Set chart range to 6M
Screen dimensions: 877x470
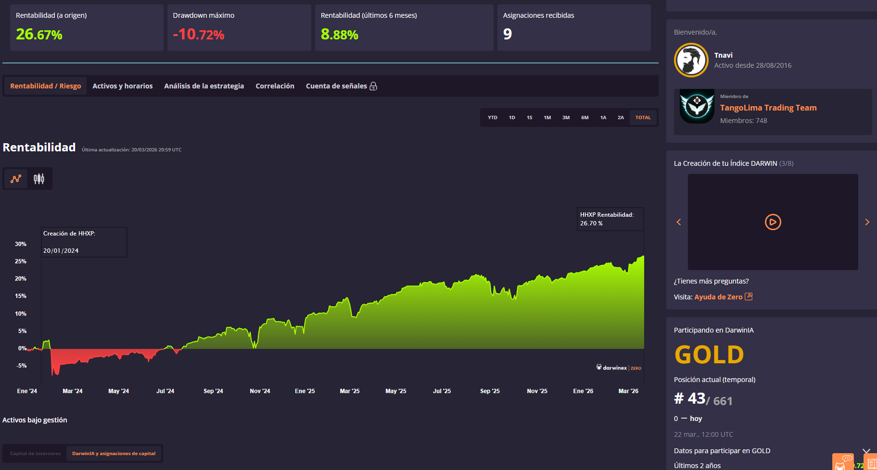585,118
